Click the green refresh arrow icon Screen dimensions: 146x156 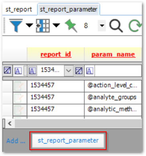(135, 26)
